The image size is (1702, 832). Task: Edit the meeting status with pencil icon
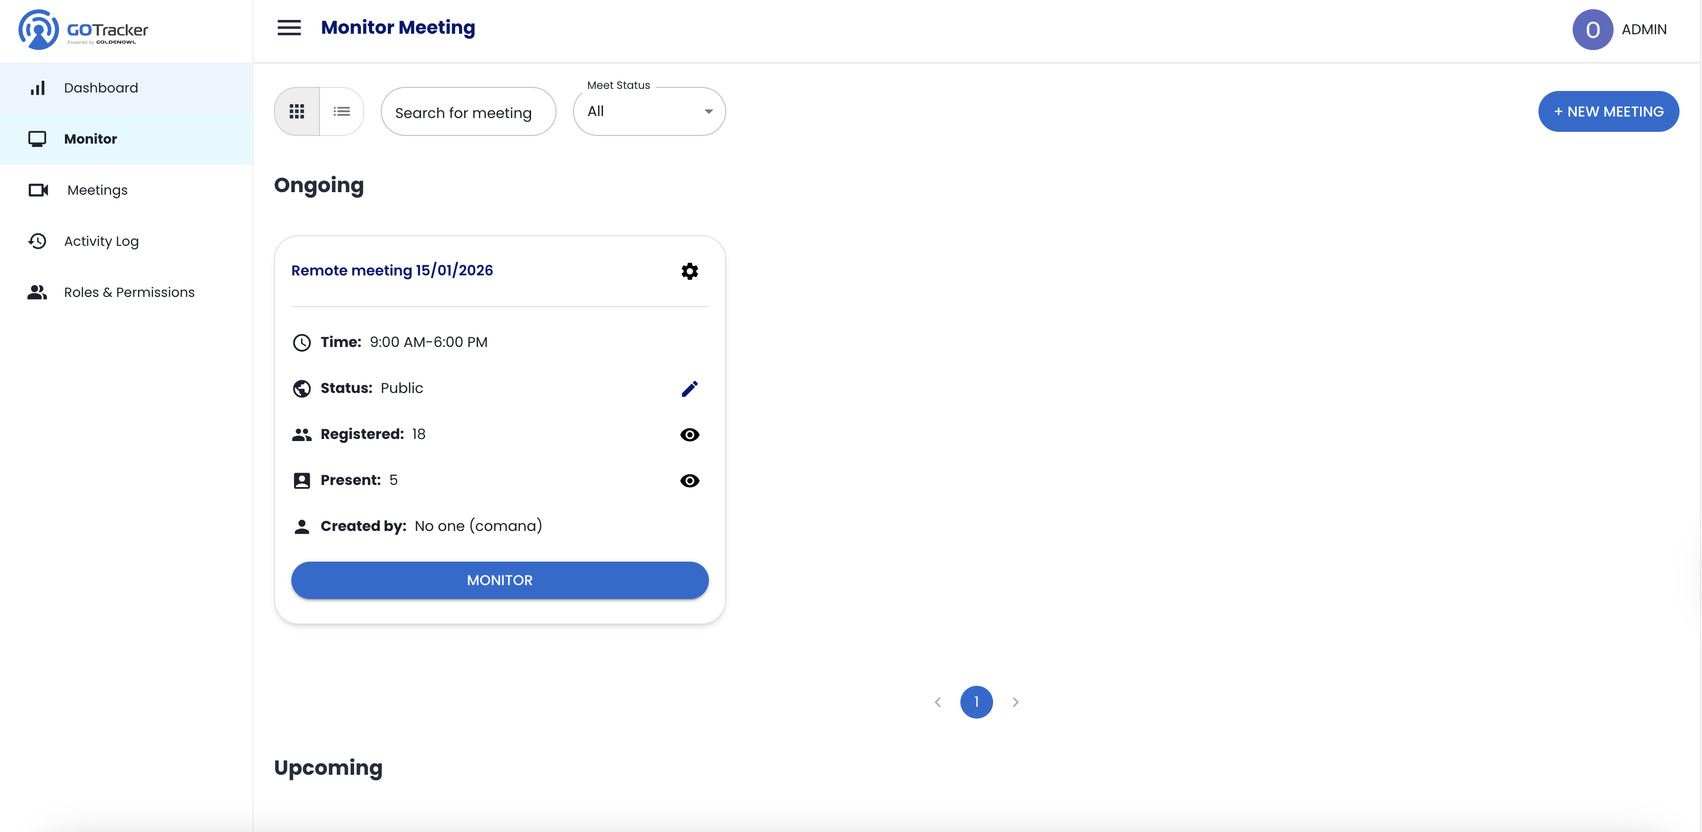[690, 388]
